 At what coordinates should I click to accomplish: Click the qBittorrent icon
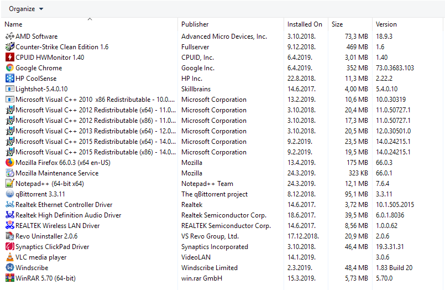point(10,194)
